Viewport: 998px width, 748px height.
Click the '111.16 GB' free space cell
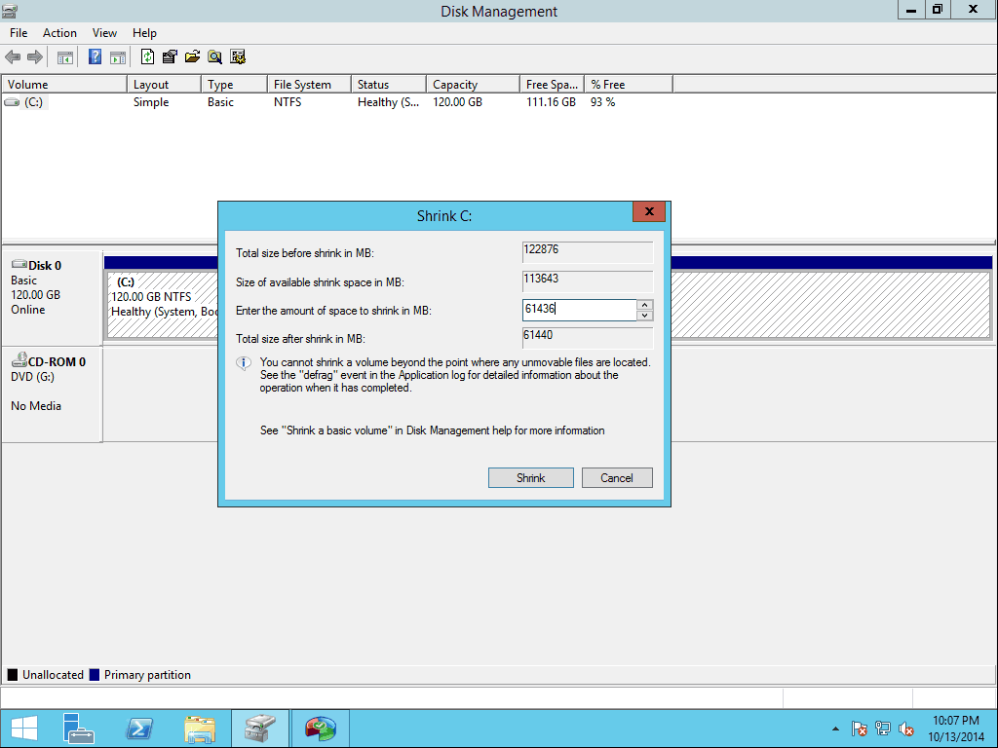[552, 101]
